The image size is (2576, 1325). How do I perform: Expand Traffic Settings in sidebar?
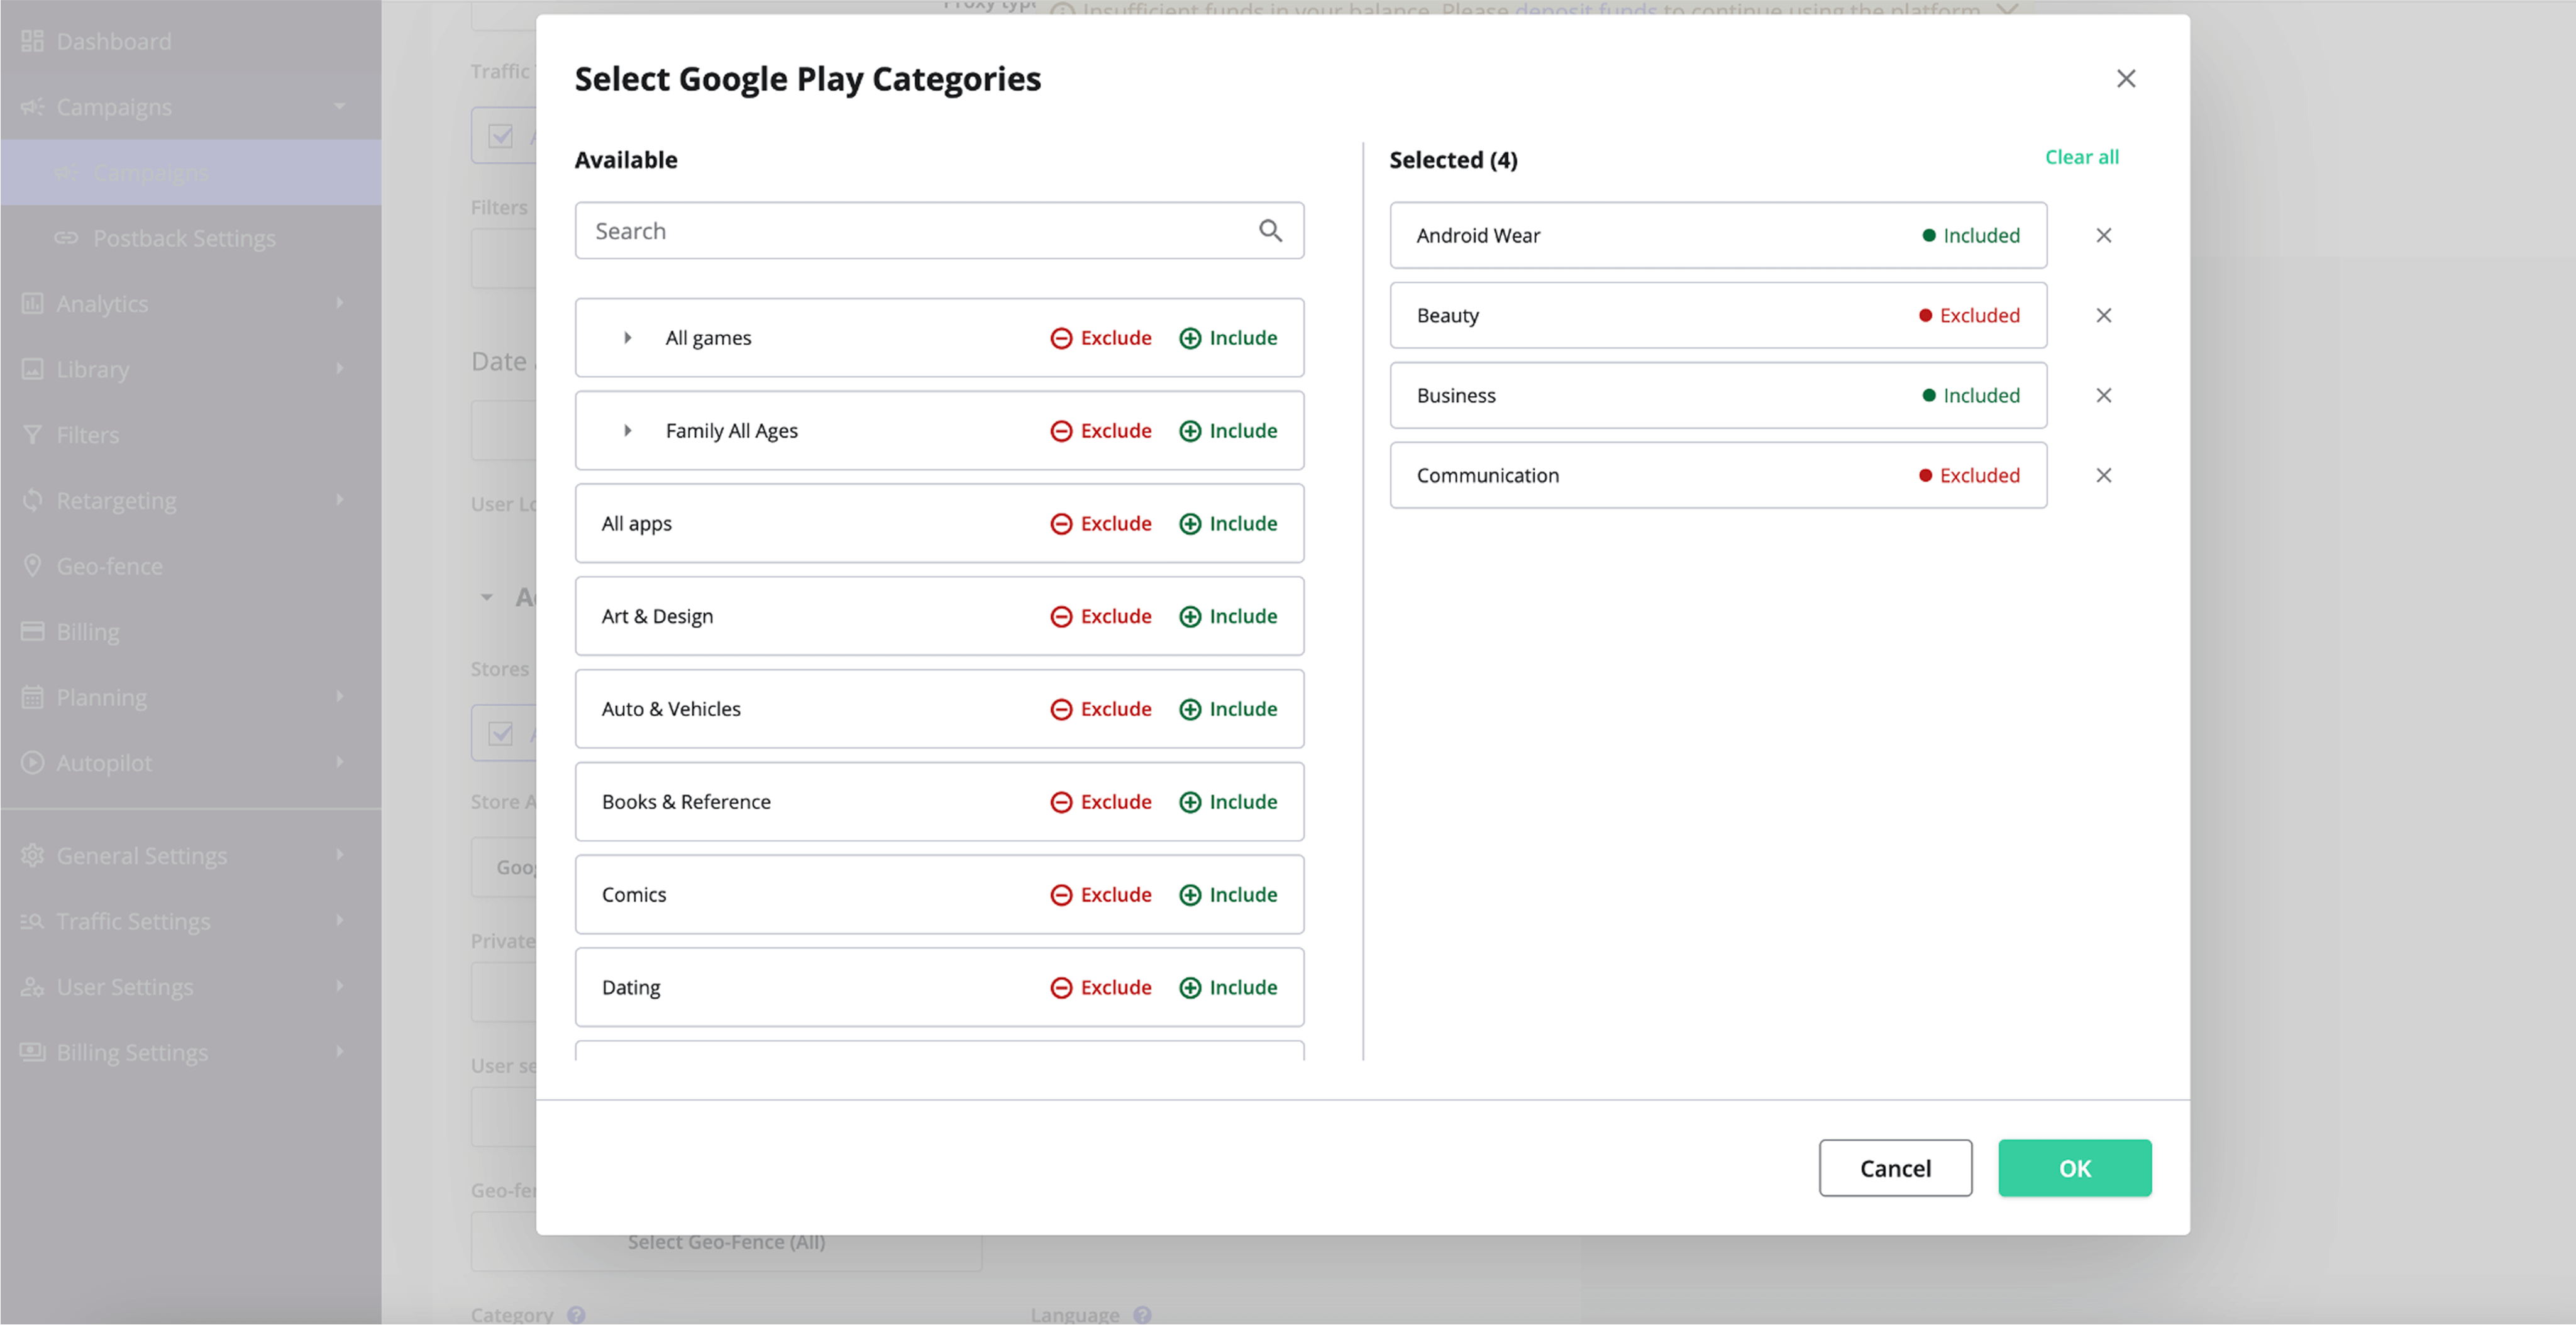pyautogui.click(x=190, y=921)
